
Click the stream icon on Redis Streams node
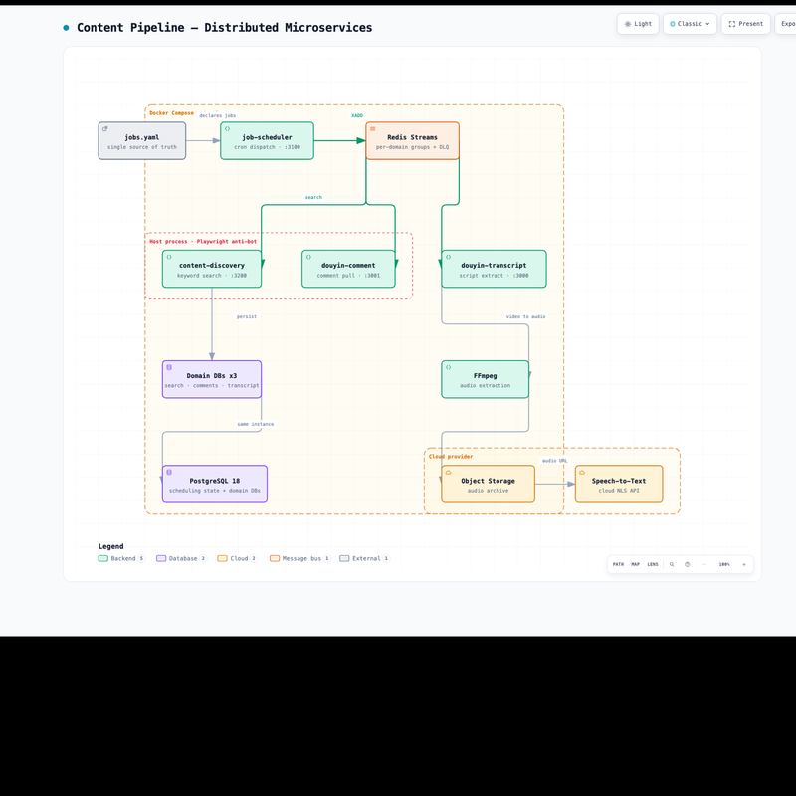click(372, 129)
